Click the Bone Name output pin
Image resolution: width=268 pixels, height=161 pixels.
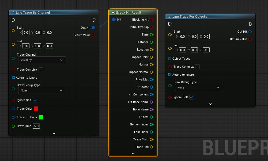click(x=152, y=109)
